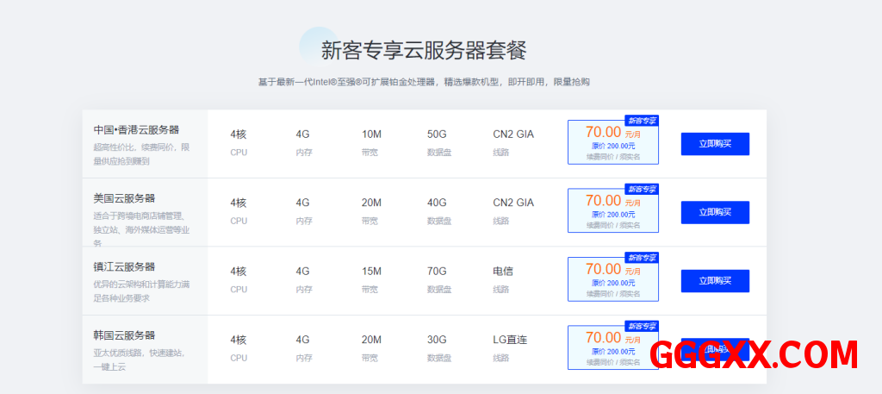Select the 镇江云服务器 plan name
The height and width of the screenshot is (394, 882).
pos(124,267)
